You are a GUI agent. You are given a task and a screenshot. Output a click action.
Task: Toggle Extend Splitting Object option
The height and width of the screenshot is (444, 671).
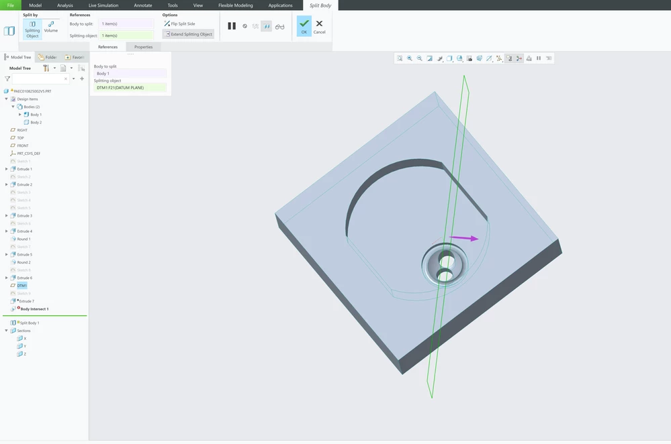[188, 34]
